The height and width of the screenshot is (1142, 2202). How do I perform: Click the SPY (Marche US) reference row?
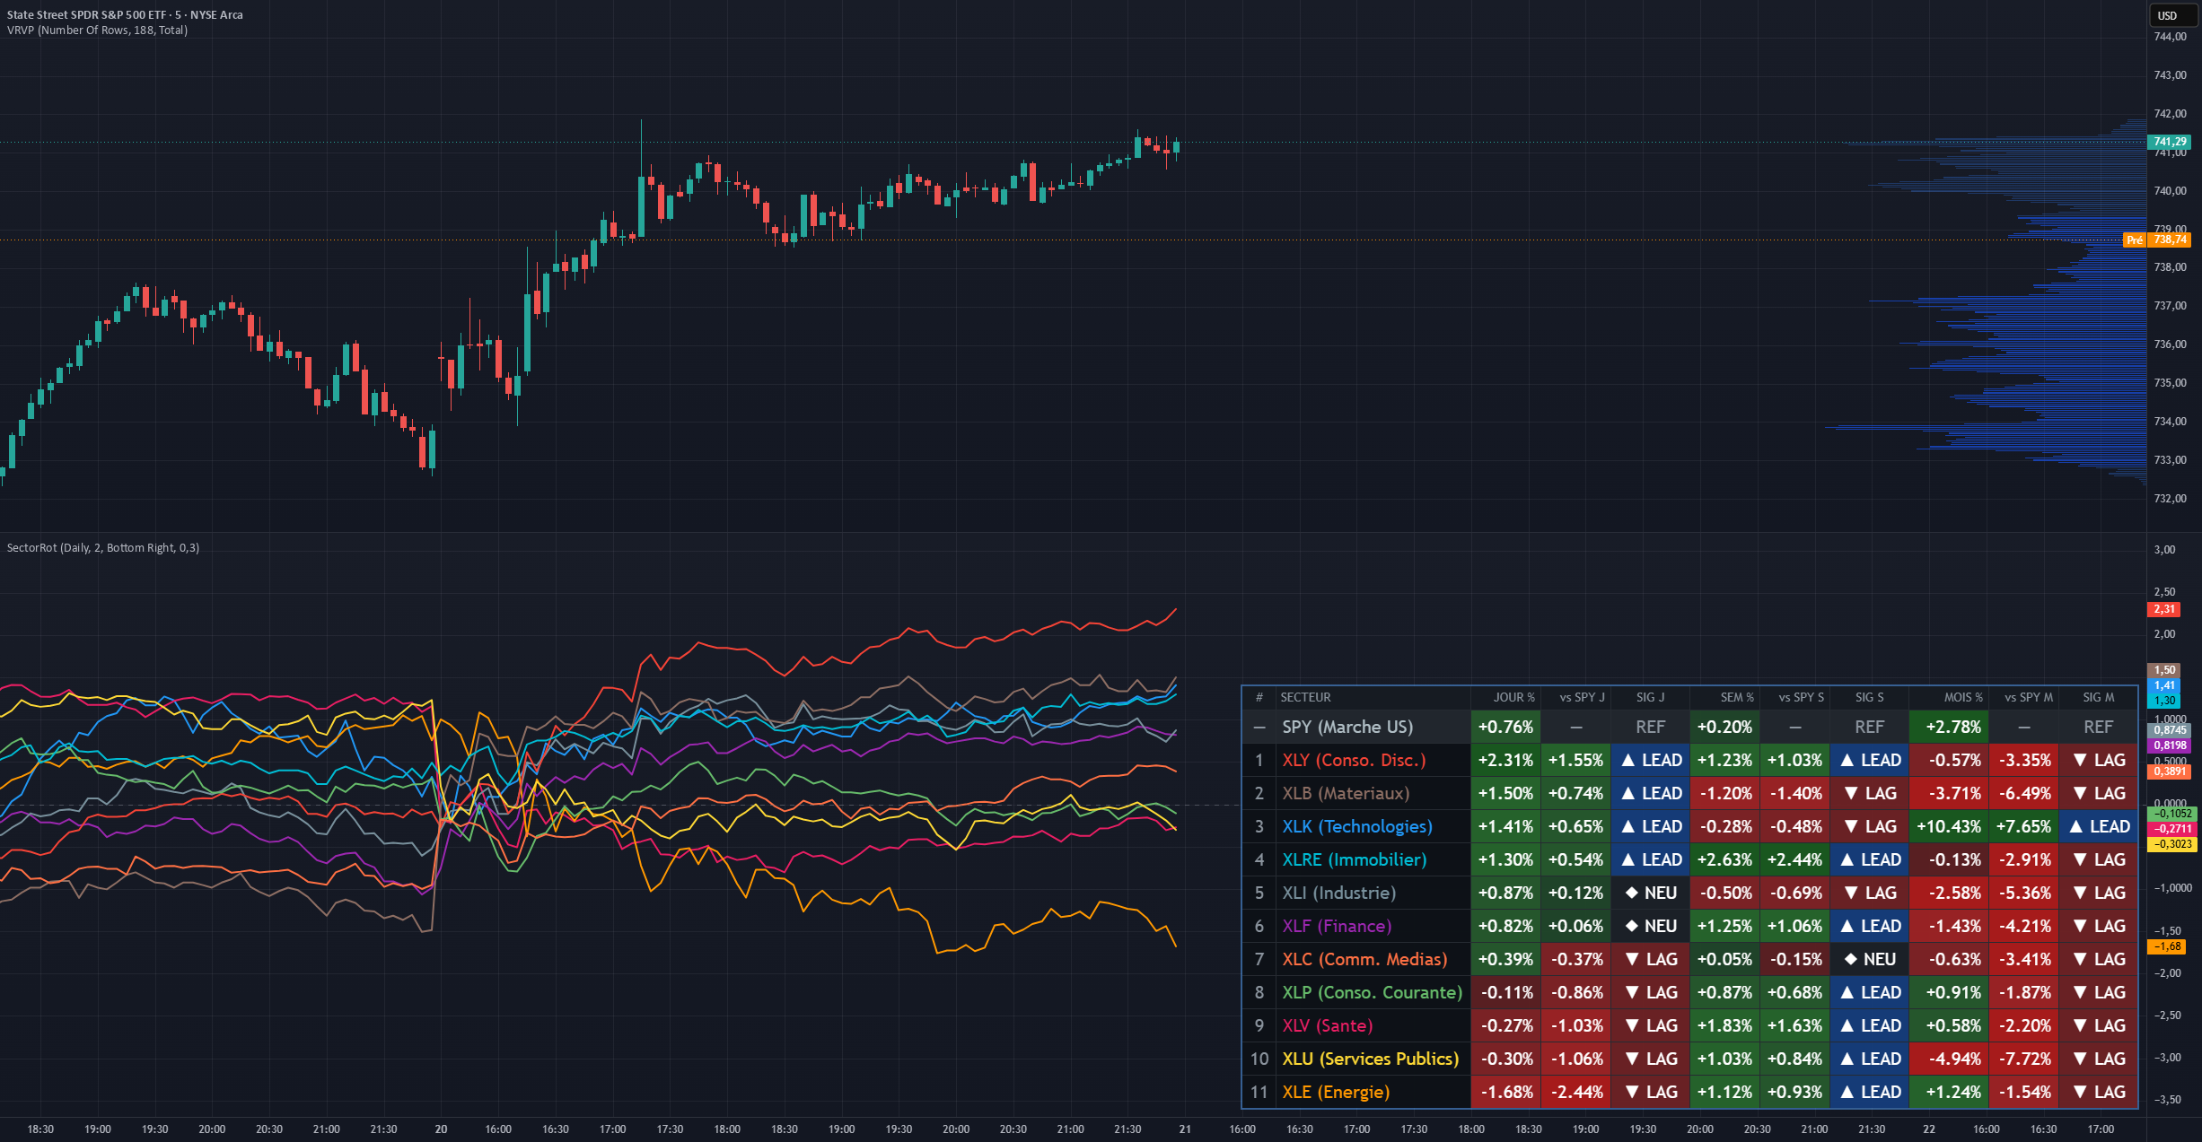[x=1689, y=727]
